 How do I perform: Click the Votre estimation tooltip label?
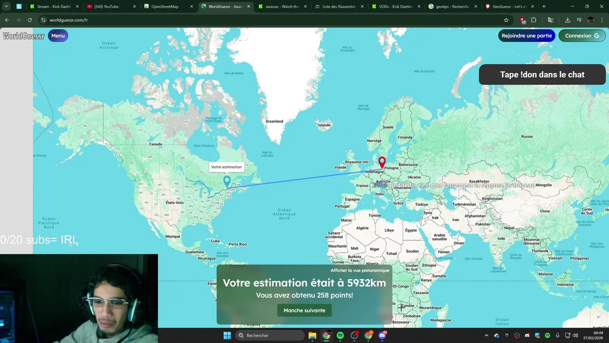[226, 167]
